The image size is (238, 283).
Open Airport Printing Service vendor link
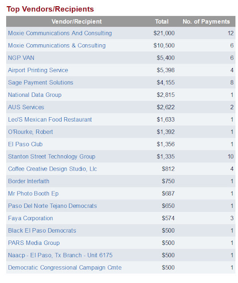[38, 70]
